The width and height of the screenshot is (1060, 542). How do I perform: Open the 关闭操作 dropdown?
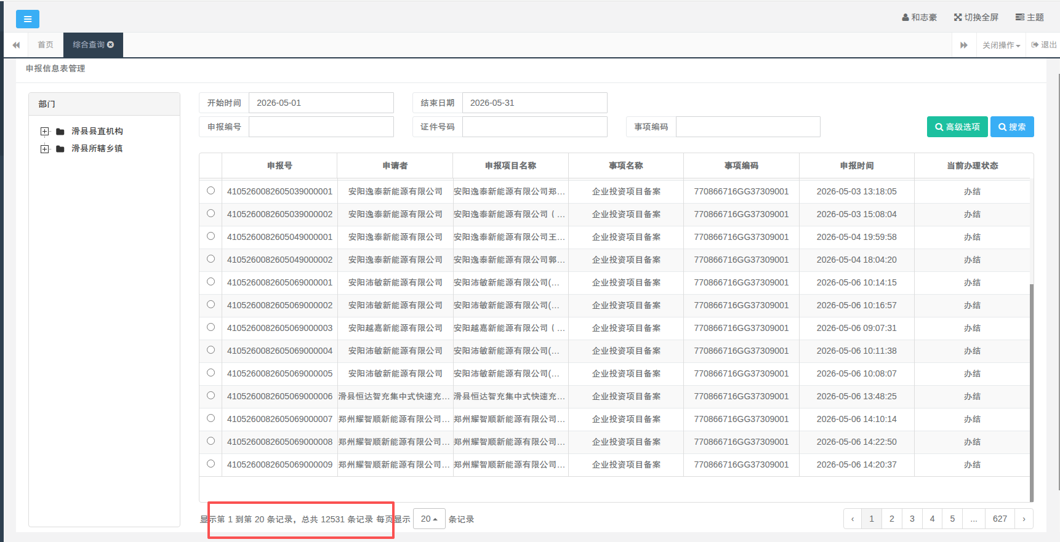[1001, 45]
